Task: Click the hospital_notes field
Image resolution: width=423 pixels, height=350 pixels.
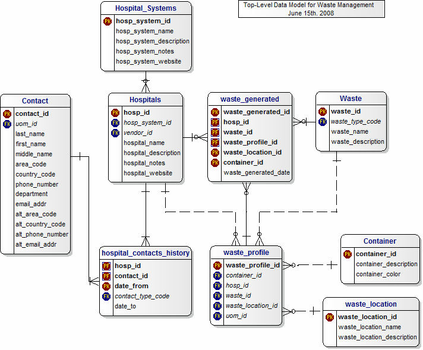Action: coord(144,163)
